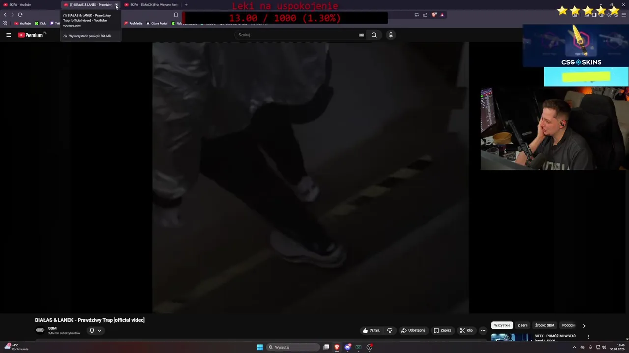Reload the current page
The image size is (629, 353).
[x=20, y=15]
